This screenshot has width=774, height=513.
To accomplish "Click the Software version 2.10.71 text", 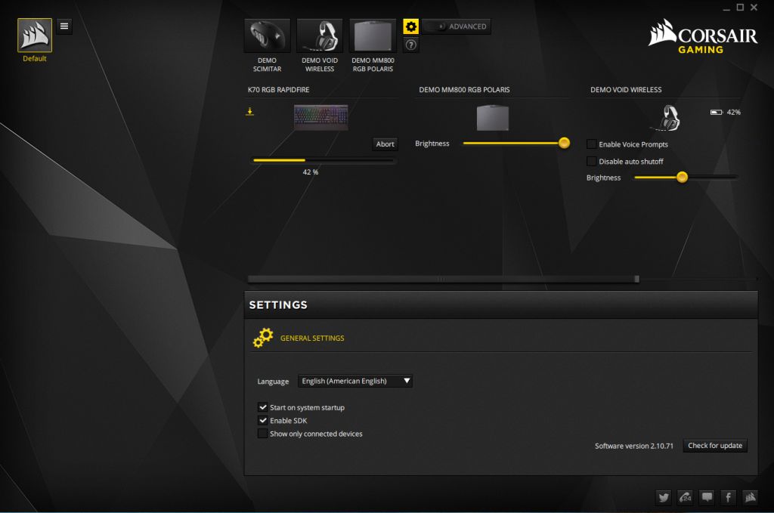I will (x=634, y=446).
